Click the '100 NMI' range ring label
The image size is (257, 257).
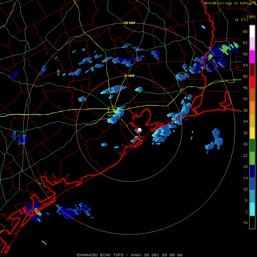tap(129, 23)
